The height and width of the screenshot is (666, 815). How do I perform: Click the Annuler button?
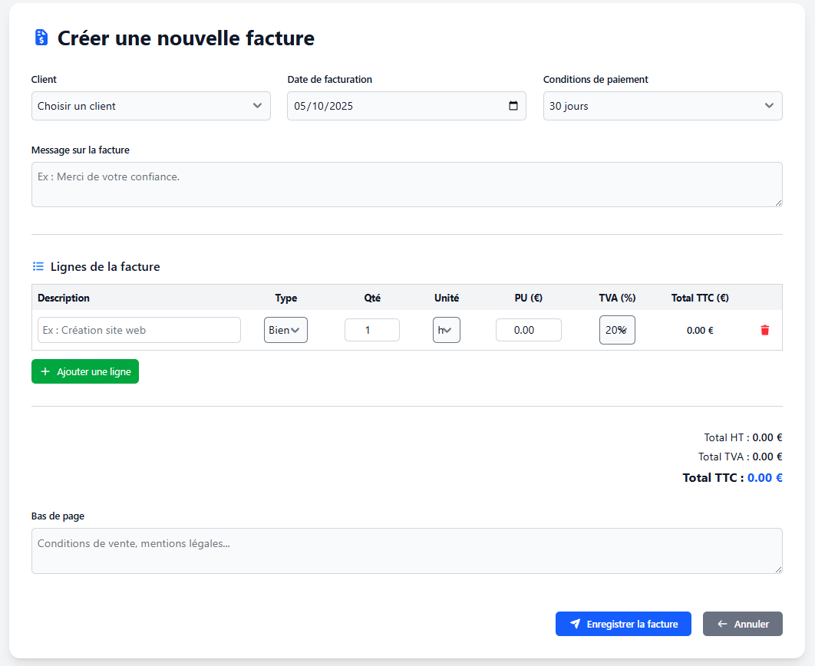pos(742,624)
